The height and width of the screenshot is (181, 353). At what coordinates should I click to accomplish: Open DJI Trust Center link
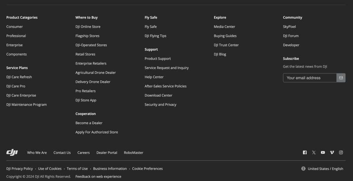coord(226,45)
